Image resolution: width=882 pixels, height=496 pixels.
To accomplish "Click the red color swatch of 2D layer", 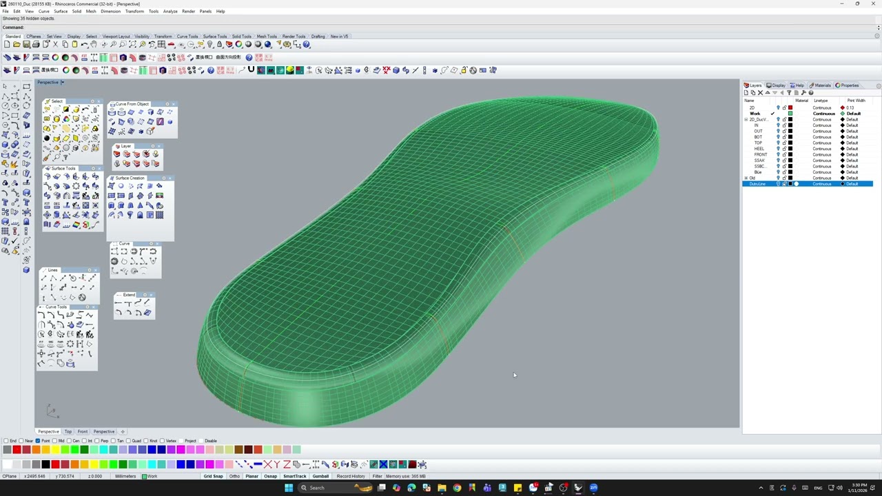I will [x=790, y=108].
